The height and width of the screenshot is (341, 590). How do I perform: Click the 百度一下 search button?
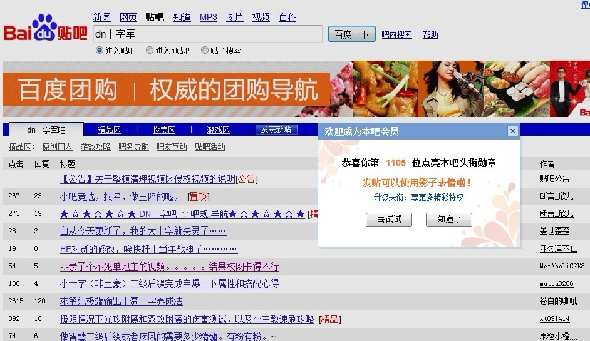coord(351,34)
